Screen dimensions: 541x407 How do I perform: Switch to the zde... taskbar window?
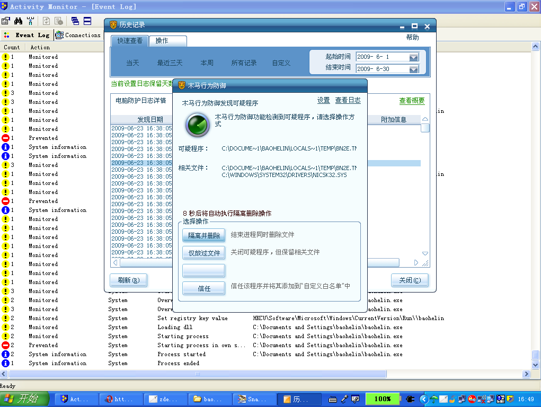coord(165,399)
